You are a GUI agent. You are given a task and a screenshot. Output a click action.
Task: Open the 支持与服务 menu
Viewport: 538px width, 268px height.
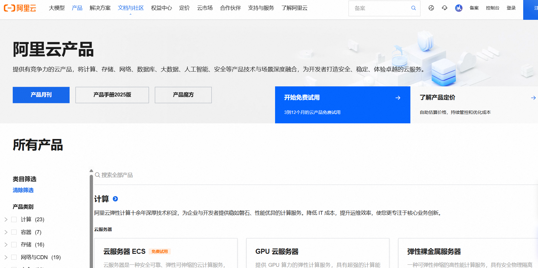click(x=261, y=8)
